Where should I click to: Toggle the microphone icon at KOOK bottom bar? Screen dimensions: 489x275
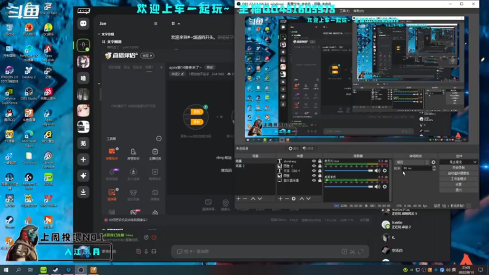[x=146, y=251]
